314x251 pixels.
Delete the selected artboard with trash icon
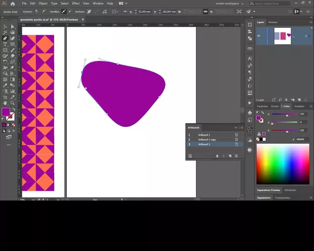click(x=236, y=156)
